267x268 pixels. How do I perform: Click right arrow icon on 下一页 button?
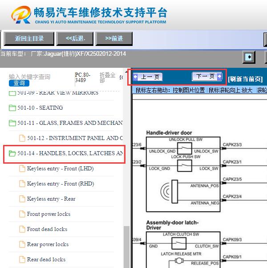click(x=219, y=76)
